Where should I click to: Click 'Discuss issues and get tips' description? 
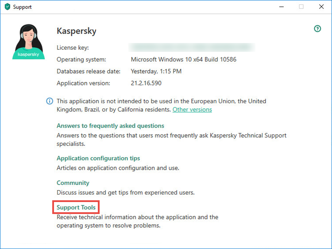pos(126,192)
